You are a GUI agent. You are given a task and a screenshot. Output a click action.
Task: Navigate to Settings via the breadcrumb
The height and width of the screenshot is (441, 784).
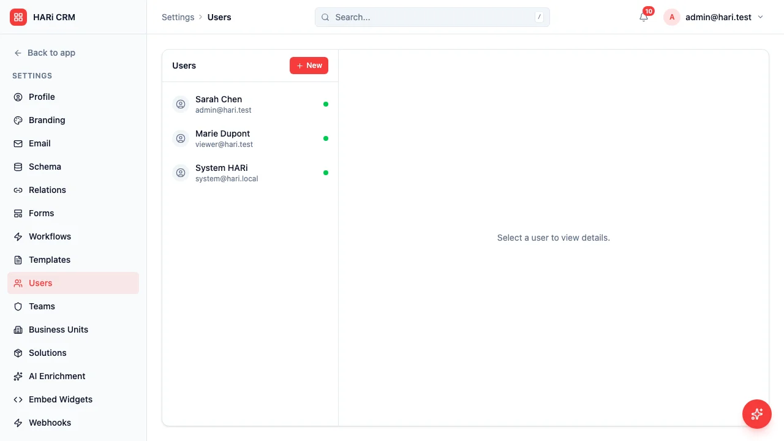178,17
